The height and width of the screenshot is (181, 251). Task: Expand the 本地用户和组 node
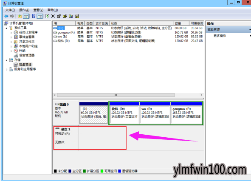click(11, 46)
